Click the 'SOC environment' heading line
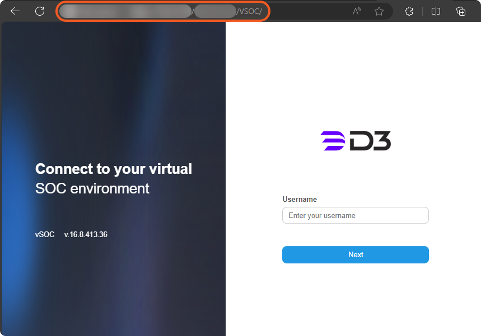This screenshot has height=336, width=481. pos(92,188)
